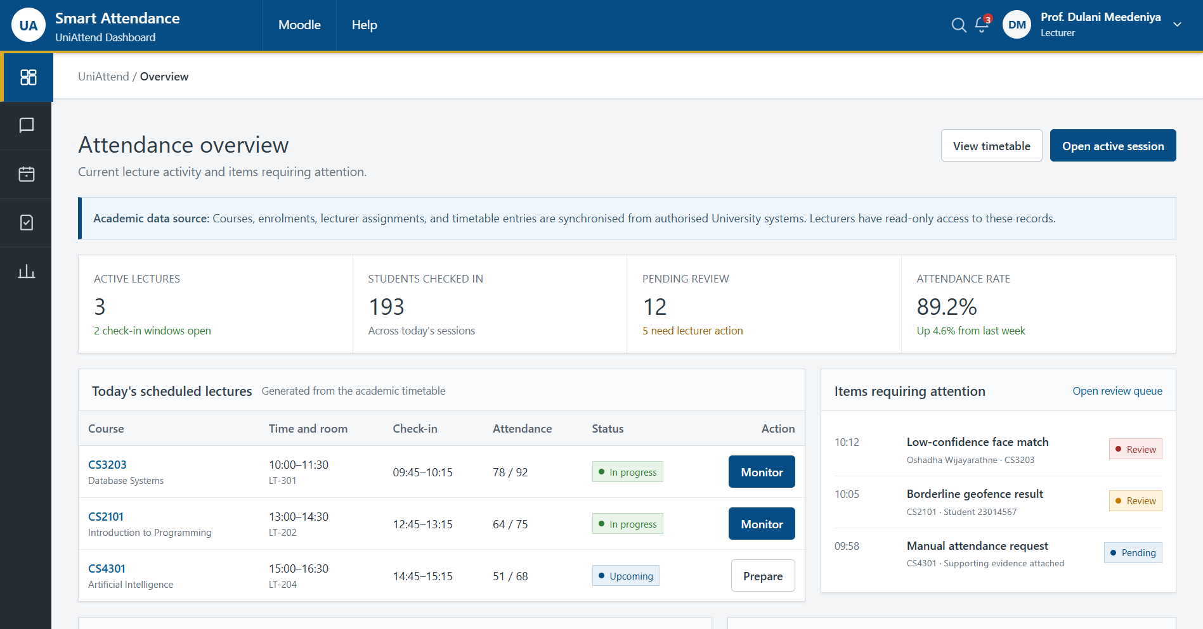Screen dimensions: 1203x629
Task: Click Oshadha Wijayarathne · CS3203 subtext
Action: click(970, 460)
